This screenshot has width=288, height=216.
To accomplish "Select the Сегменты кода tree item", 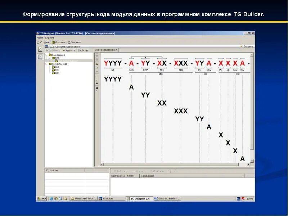I will coord(58,64).
